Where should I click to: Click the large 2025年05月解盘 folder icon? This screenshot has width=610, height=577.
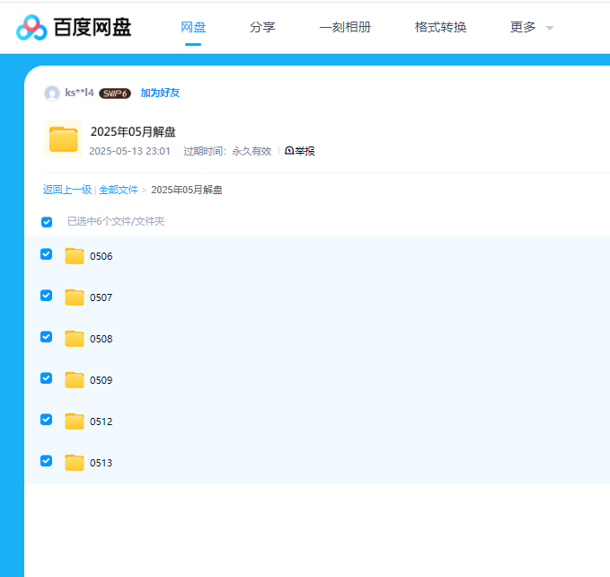[x=63, y=139]
